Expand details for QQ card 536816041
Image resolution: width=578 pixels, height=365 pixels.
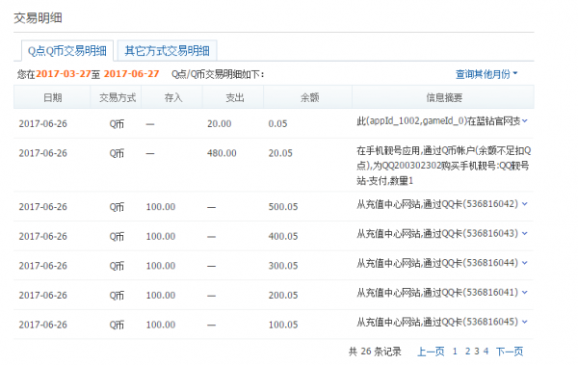point(525,293)
